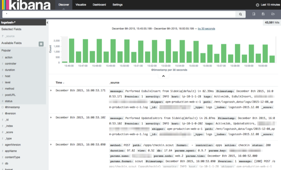The height and width of the screenshot is (170, 281).
Task: Open the field filter gear icon
Action: 41,44
